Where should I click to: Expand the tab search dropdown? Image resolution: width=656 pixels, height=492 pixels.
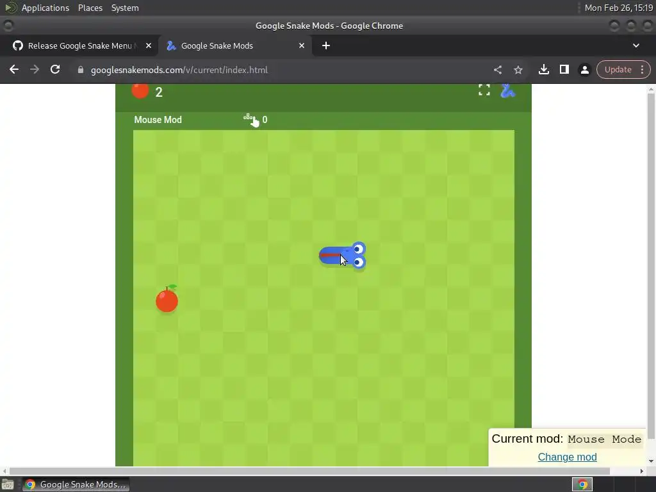tap(636, 45)
